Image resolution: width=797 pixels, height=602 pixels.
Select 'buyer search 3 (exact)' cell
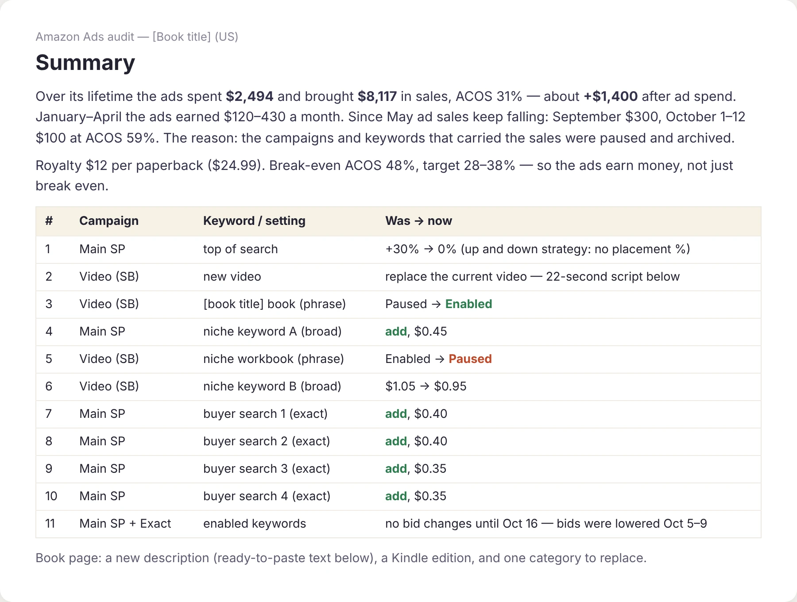click(x=267, y=469)
